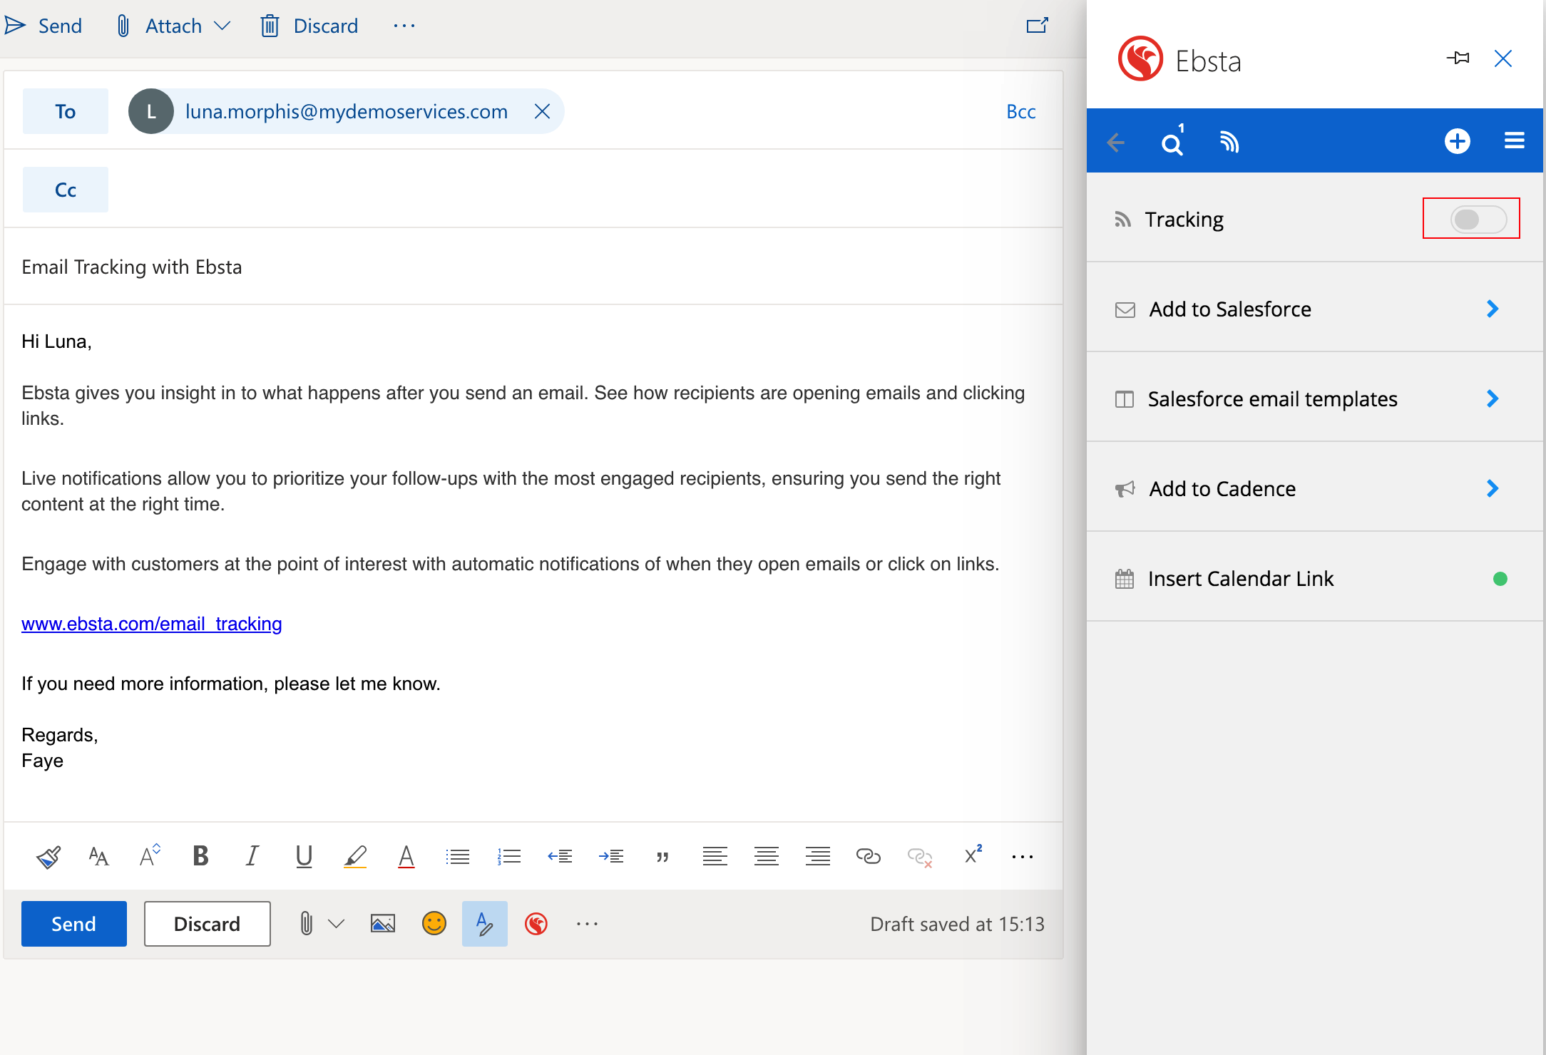This screenshot has width=1546, height=1055.
Task: Expand the Attach dropdown in top bar
Action: click(222, 26)
